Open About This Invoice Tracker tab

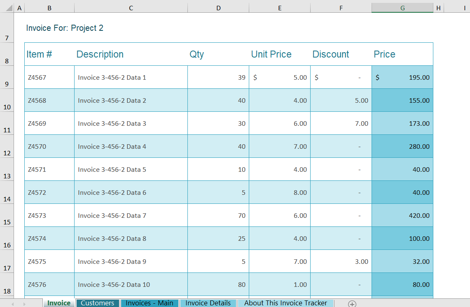[285, 303]
